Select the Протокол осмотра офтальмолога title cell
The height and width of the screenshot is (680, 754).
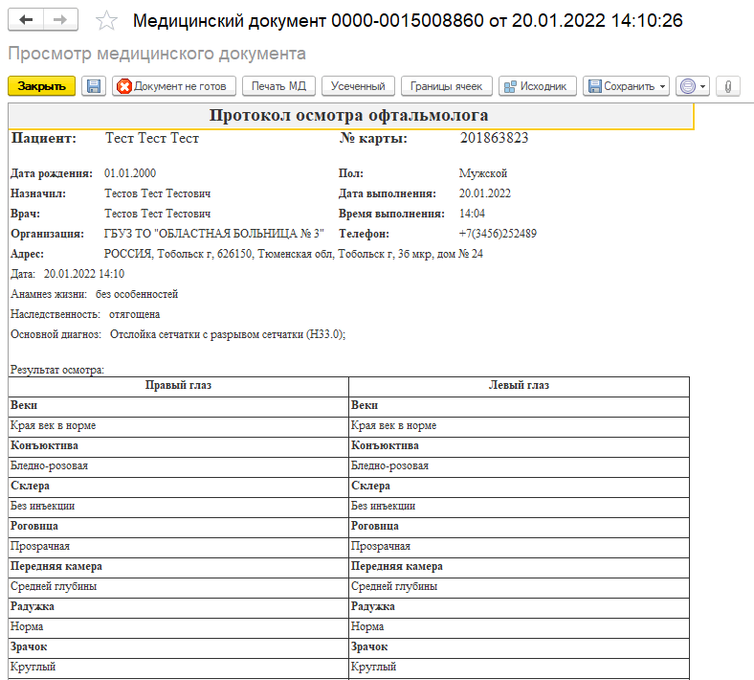349,116
